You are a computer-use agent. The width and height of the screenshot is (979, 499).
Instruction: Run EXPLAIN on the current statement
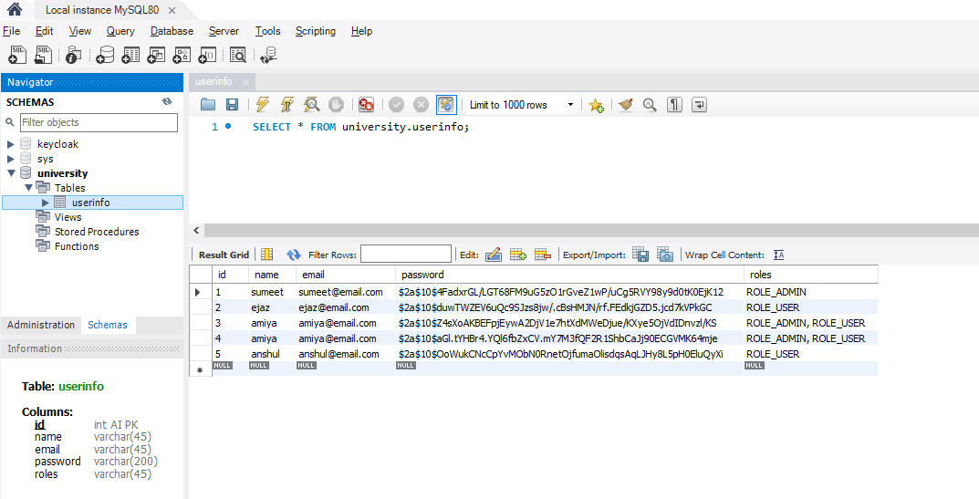coord(311,105)
